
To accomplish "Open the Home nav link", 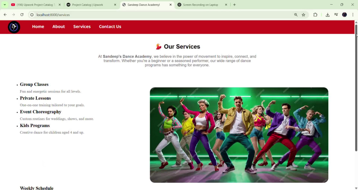I will (38, 27).
